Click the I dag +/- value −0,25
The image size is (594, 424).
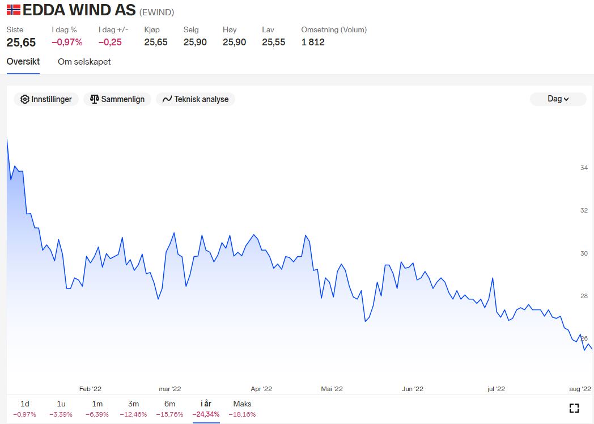[x=110, y=42]
